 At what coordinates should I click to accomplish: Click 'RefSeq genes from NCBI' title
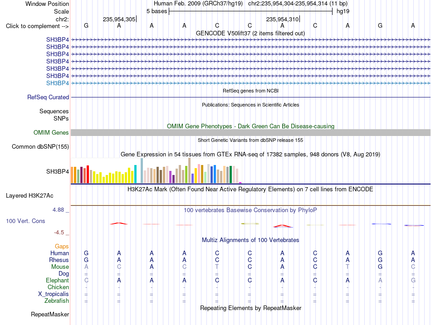250,91
